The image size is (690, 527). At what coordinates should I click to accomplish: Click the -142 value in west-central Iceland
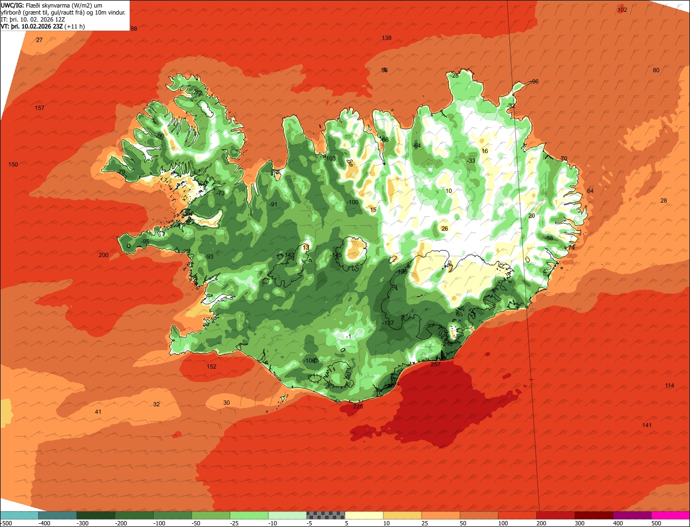point(288,255)
